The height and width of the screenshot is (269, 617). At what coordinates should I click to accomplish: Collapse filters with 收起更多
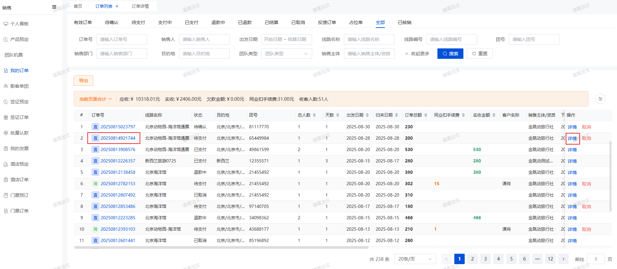(x=417, y=54)
